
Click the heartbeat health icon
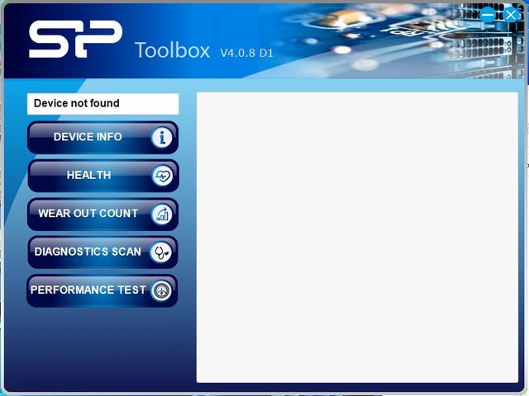point(162,176)
